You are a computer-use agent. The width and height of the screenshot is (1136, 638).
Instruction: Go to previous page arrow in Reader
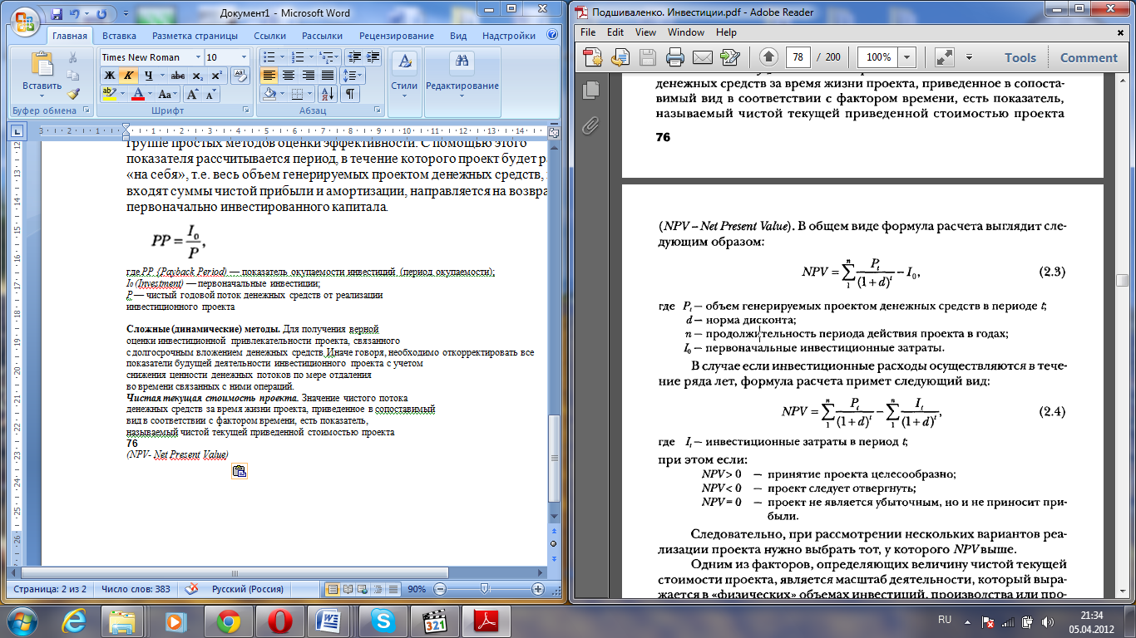pos(768,57)
